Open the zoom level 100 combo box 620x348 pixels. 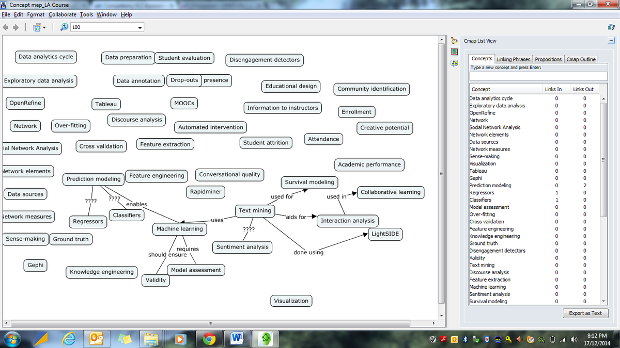107,27
